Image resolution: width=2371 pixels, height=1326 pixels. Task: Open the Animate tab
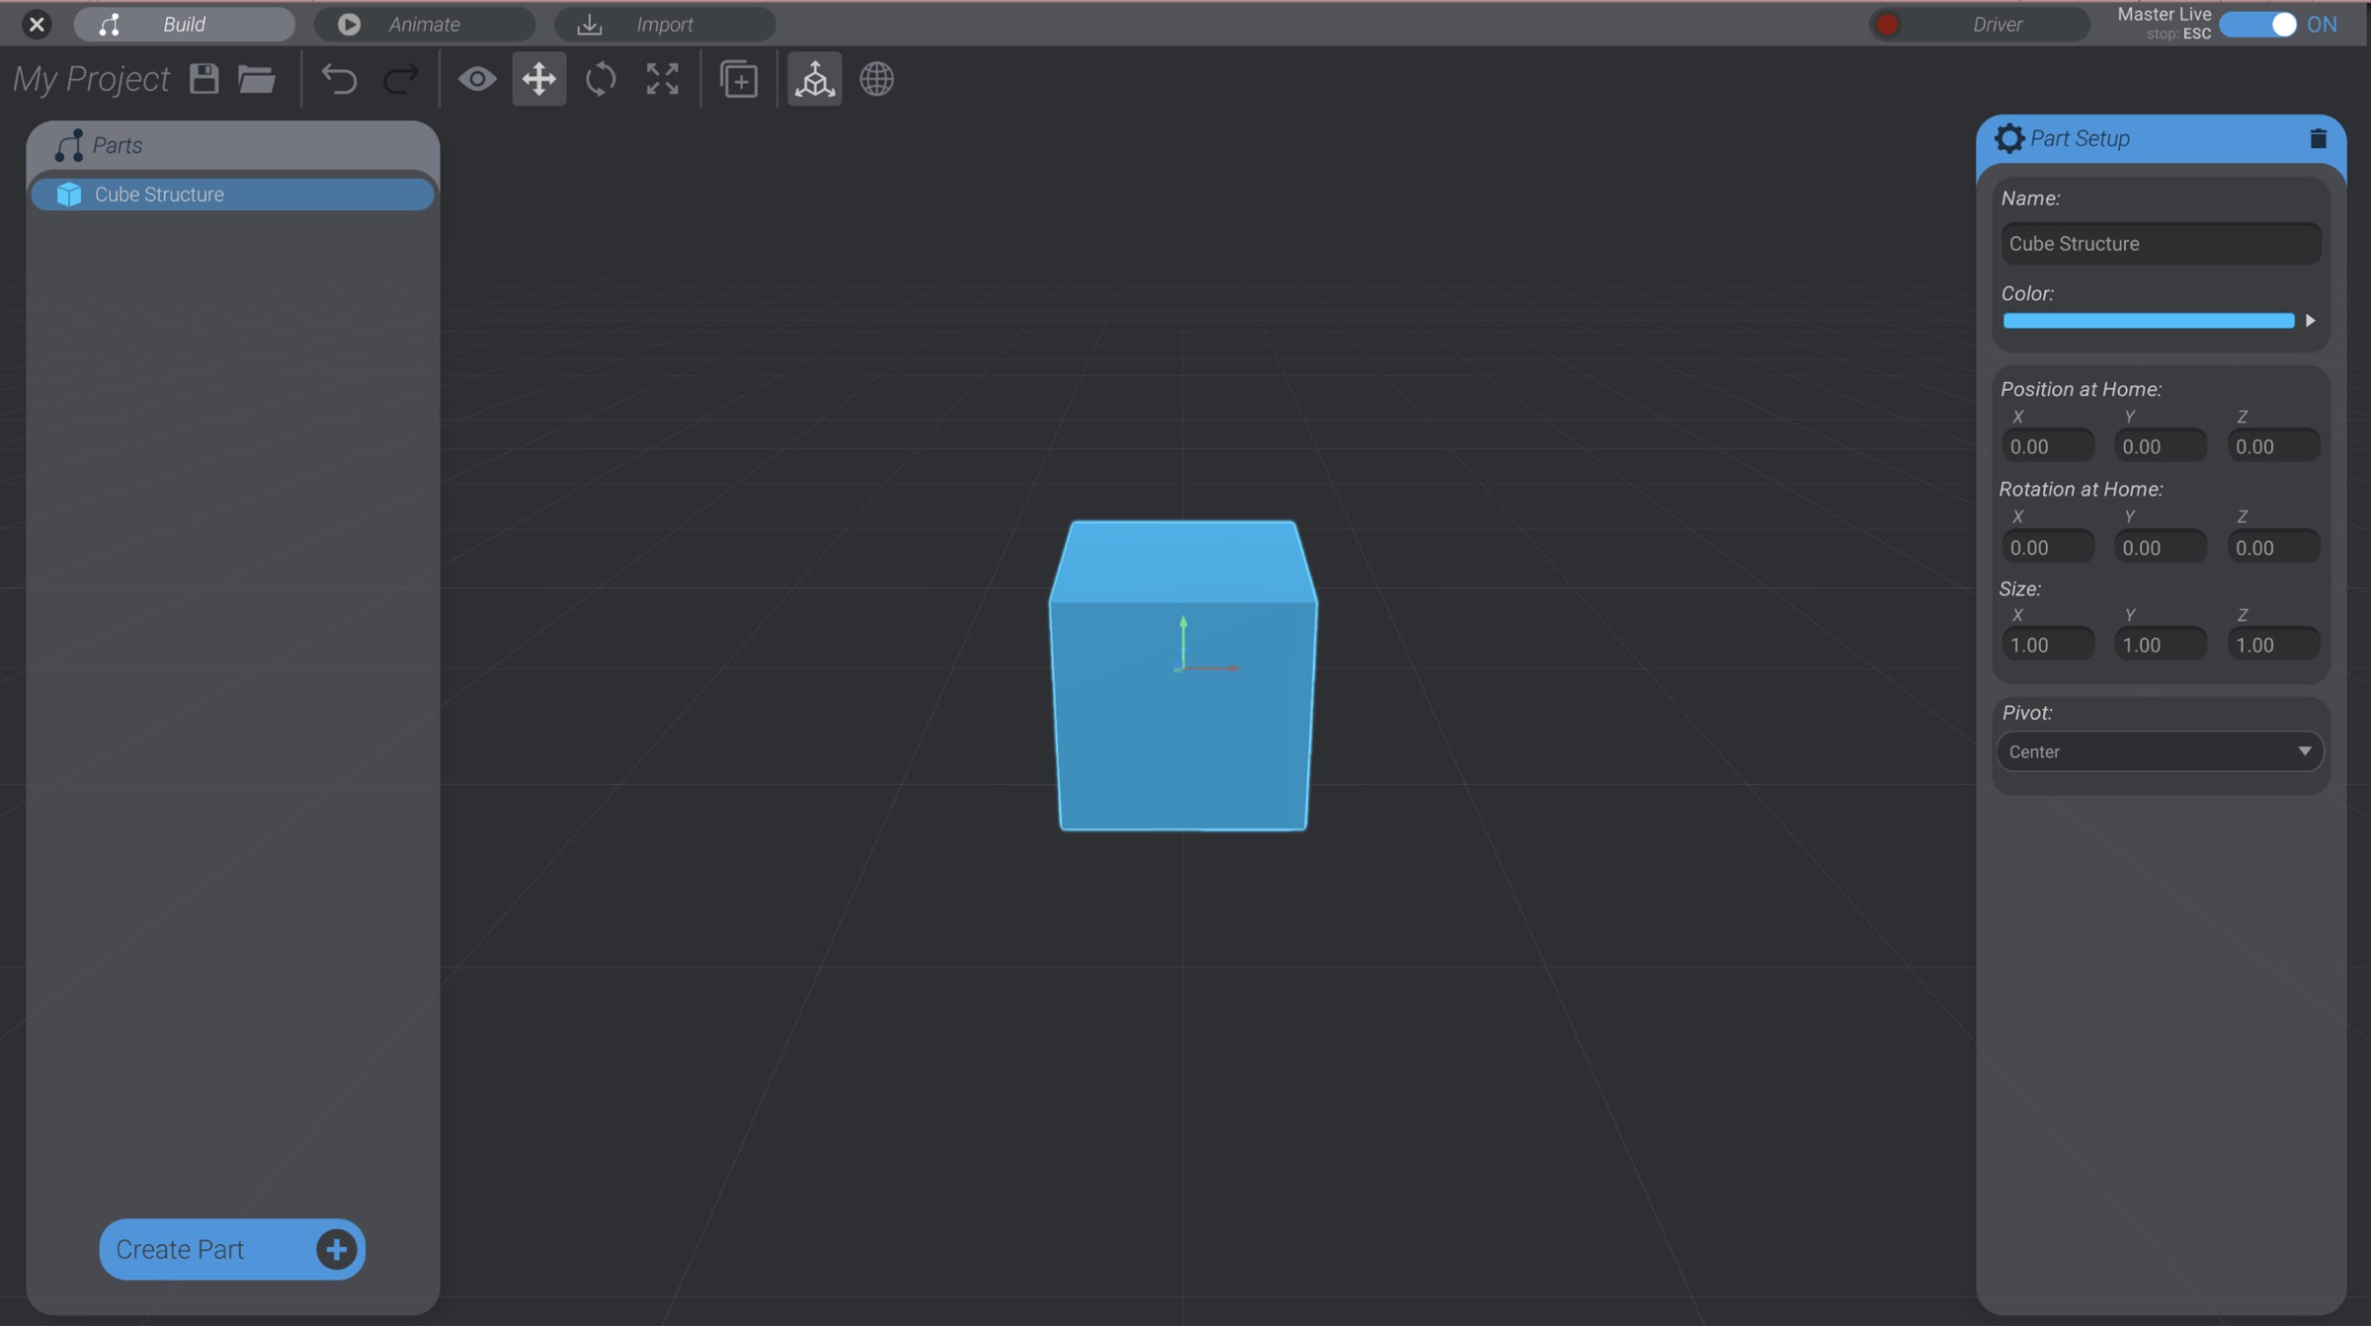point(425,24)
